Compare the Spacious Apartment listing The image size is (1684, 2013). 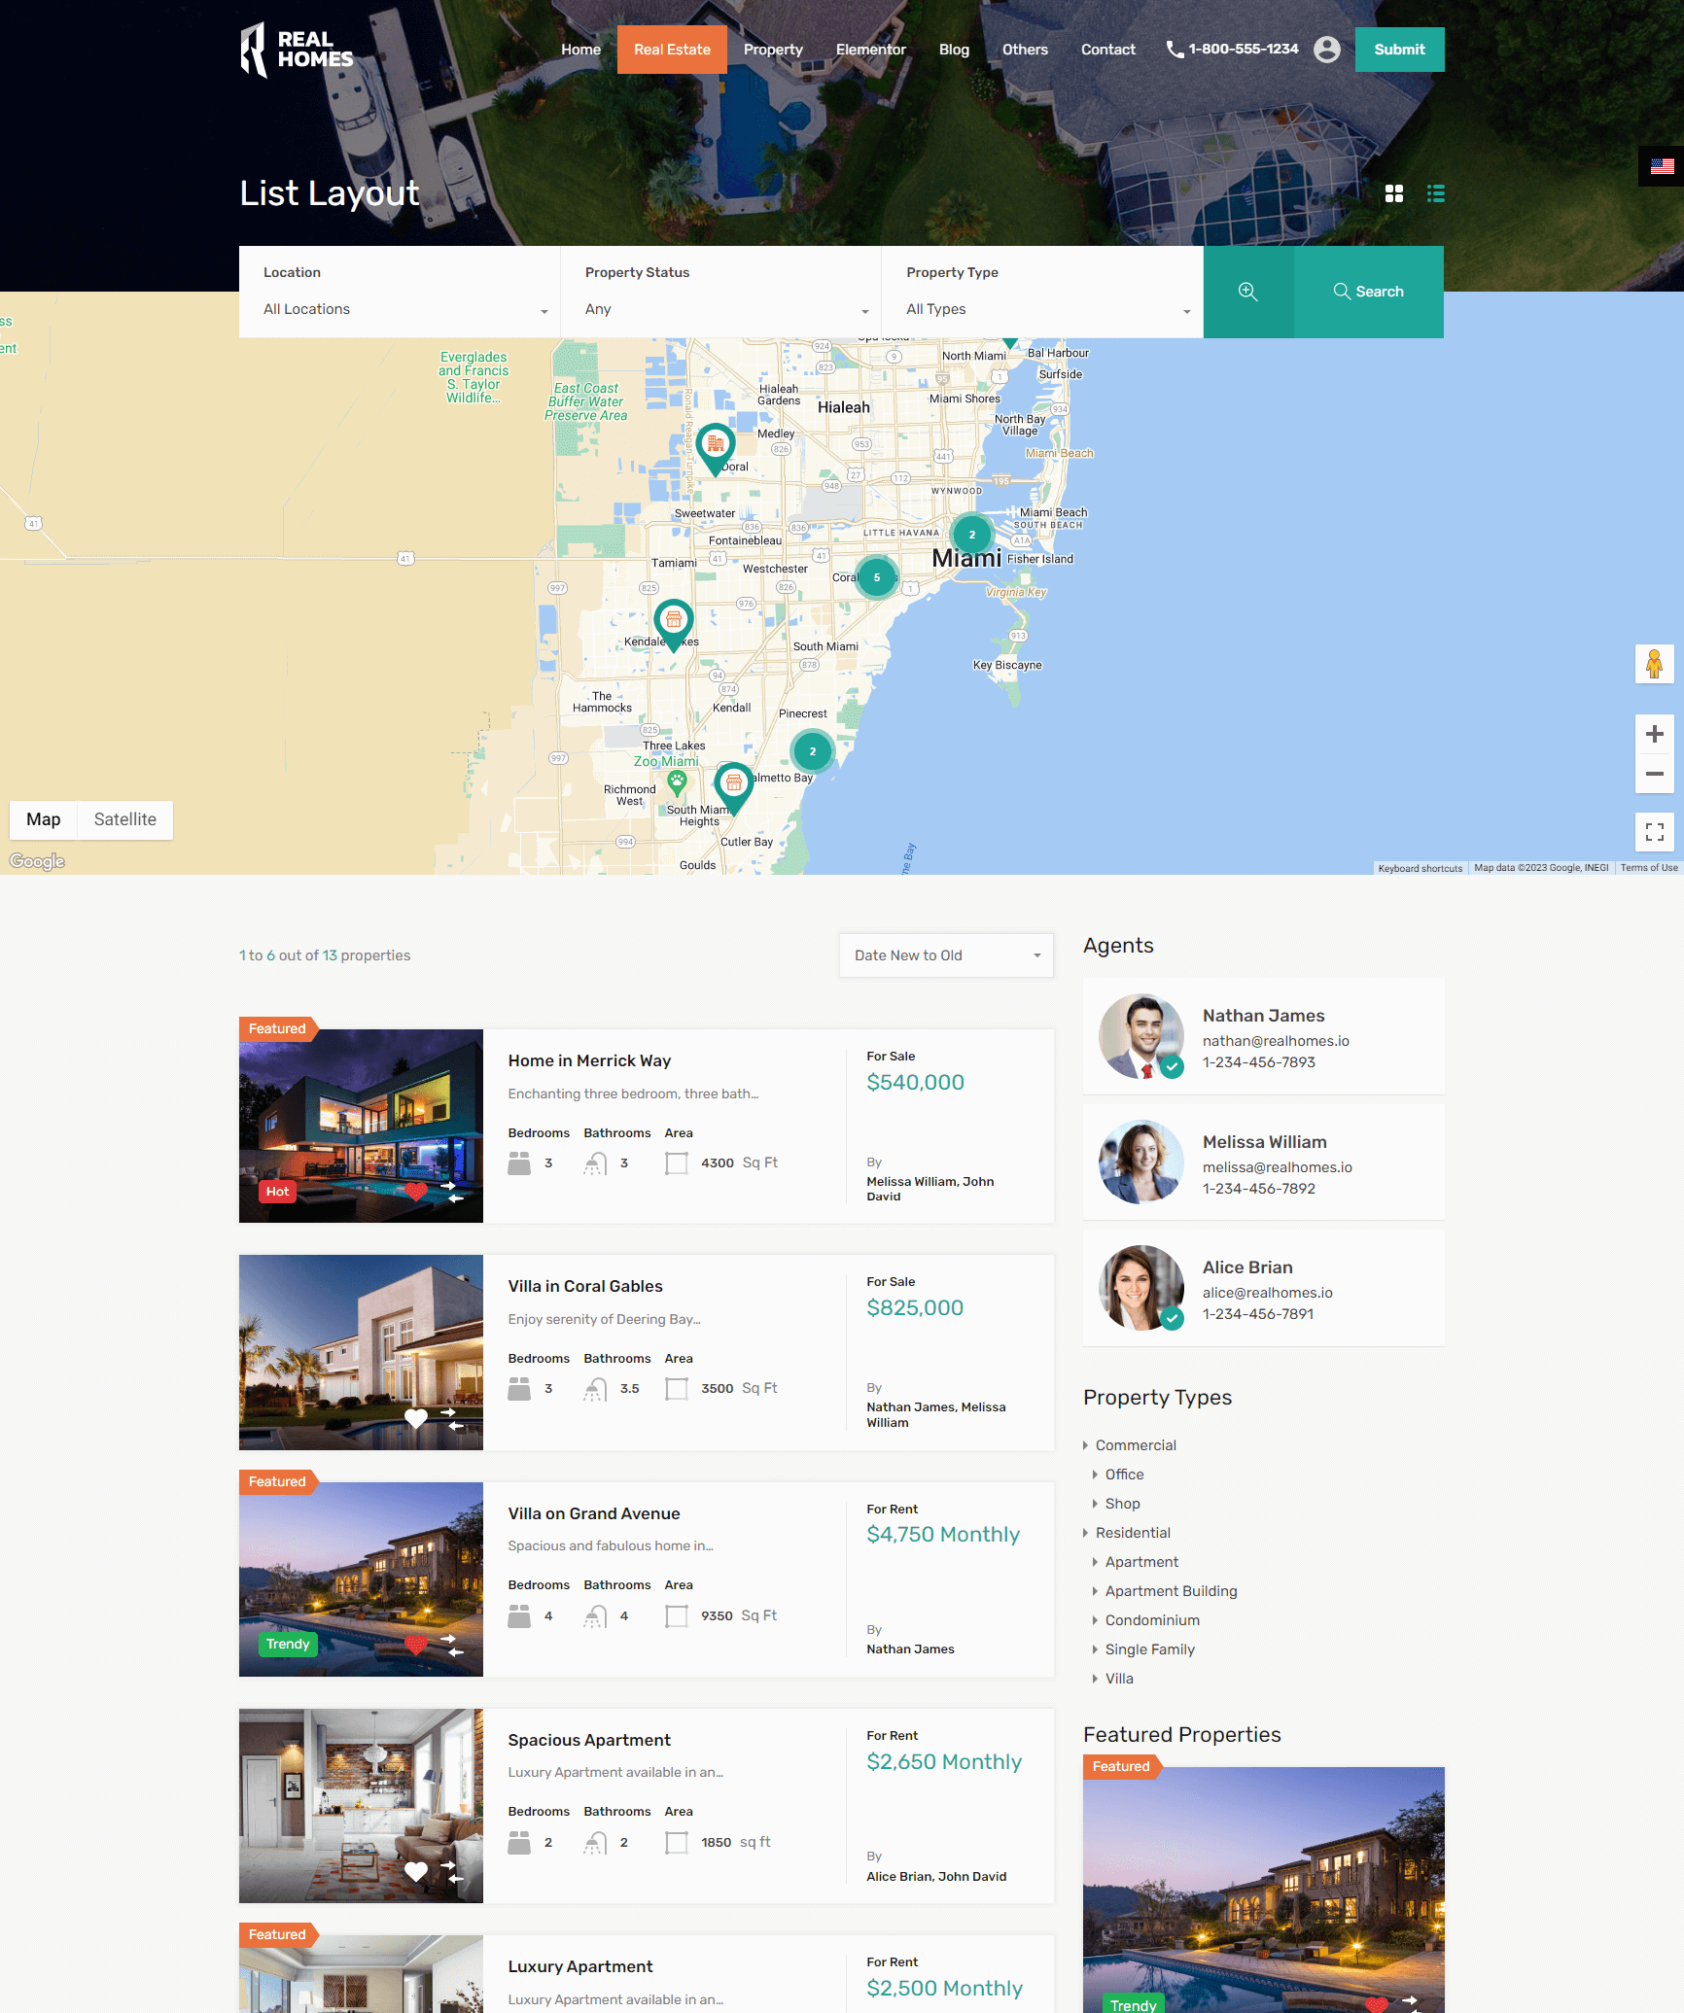click(x=451, y=1871)
